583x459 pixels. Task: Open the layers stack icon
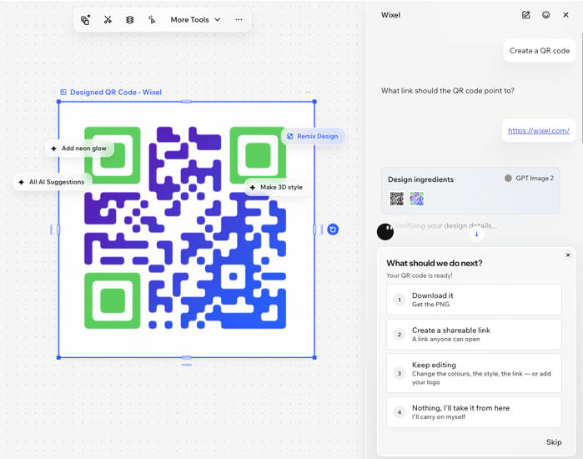pyautogui.click(x=130, y=20)
